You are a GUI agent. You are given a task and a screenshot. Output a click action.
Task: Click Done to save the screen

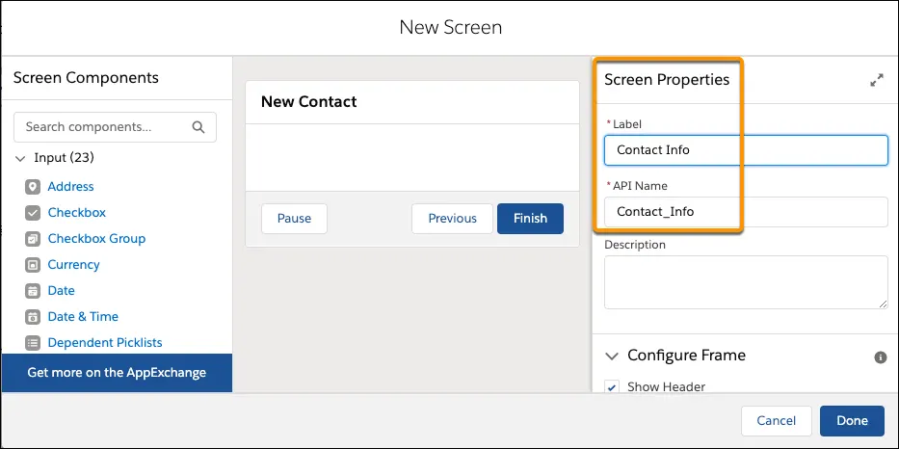[x=852, y=421]
